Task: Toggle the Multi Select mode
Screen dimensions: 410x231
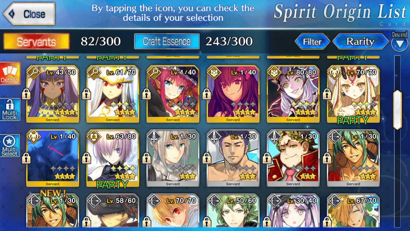Action: click(x=10, y=146)
